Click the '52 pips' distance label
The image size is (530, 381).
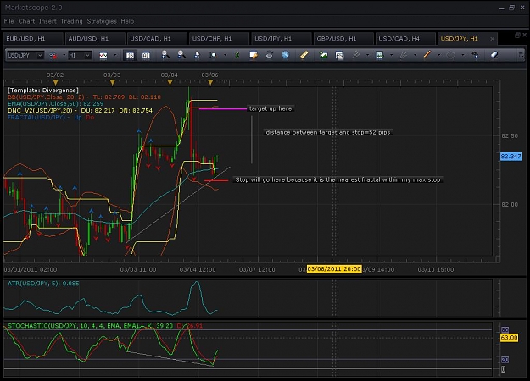click(x=328, y=132)
